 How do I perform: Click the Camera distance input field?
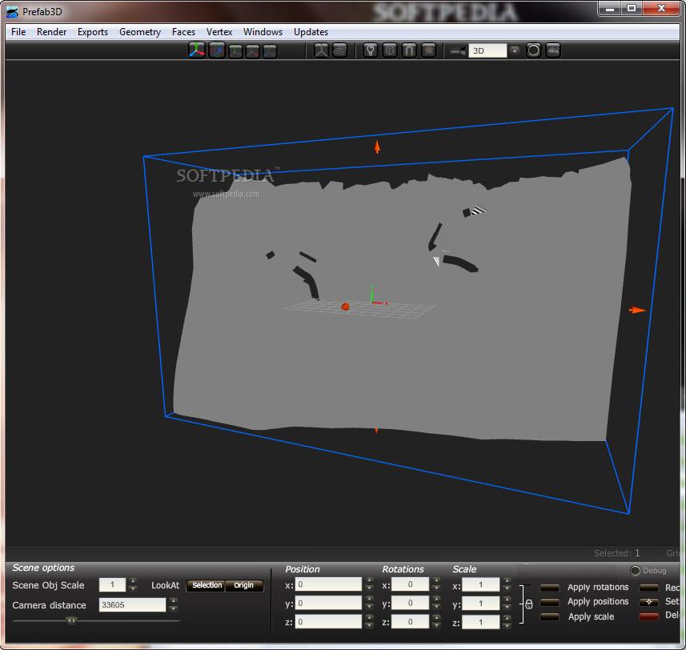coord(132,605)
